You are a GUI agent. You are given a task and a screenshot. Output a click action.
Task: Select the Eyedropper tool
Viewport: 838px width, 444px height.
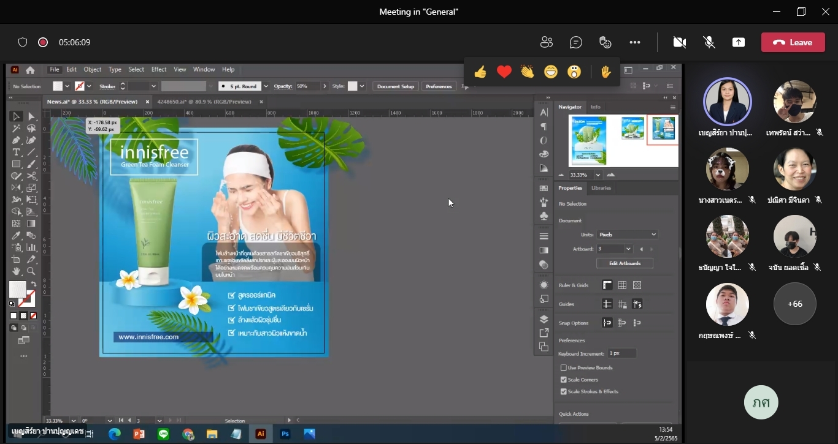17,236
